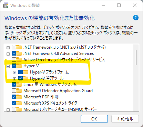Select .NET Framework 4.8 Advanced Services label

59,53
